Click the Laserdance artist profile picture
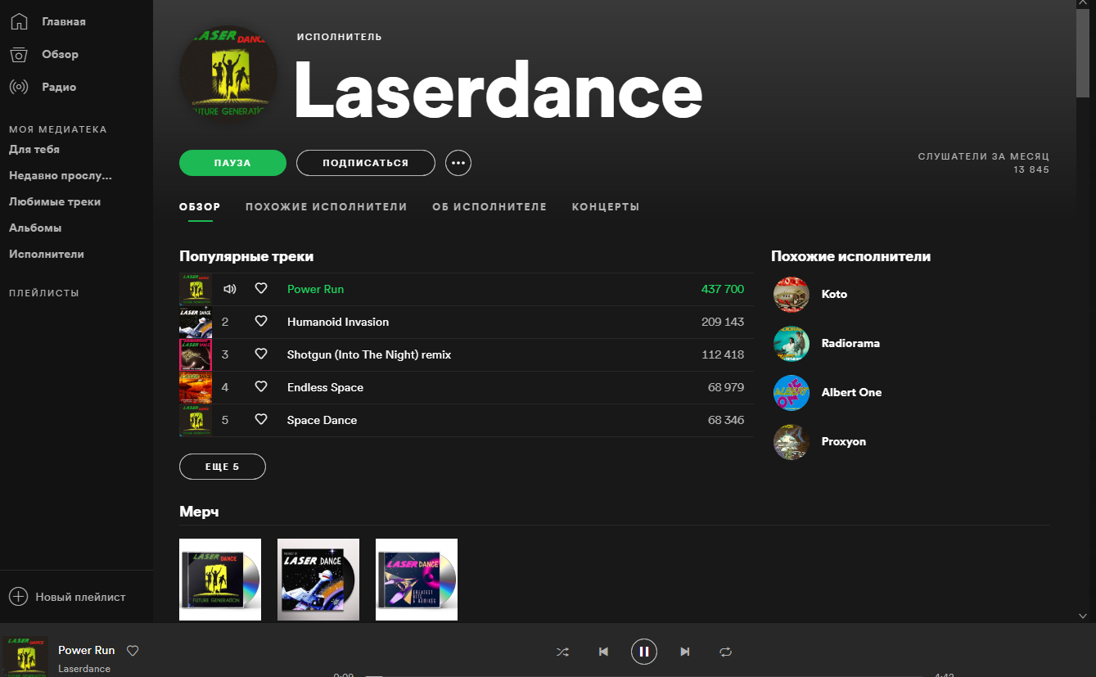This screenshot has width=1096, height=677. [228, 75]
